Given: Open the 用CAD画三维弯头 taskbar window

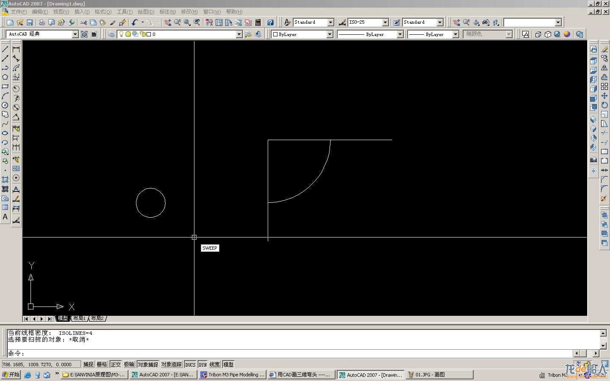Looking at the screenshot, I should pos(301,375).
